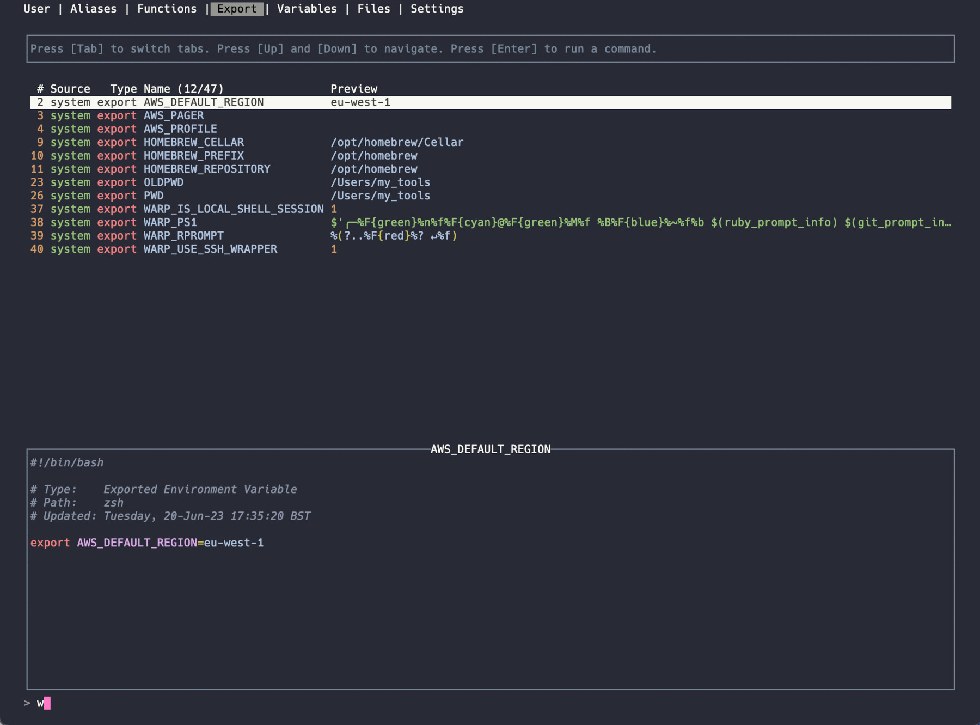Open the Aliases tab

[x=93, y=9]
